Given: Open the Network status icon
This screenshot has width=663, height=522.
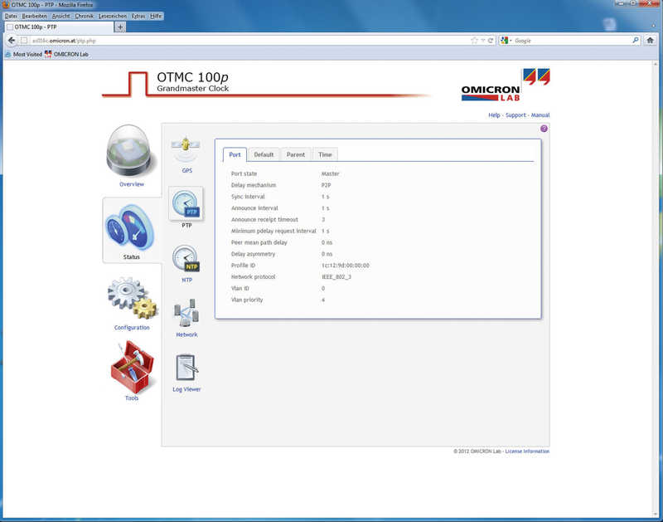Looking at the screenshot, I should click(186, 313).
